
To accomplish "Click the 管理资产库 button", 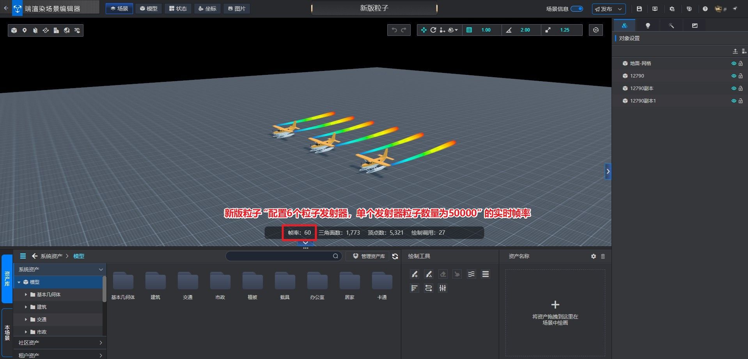I will [x=369, y=256].
